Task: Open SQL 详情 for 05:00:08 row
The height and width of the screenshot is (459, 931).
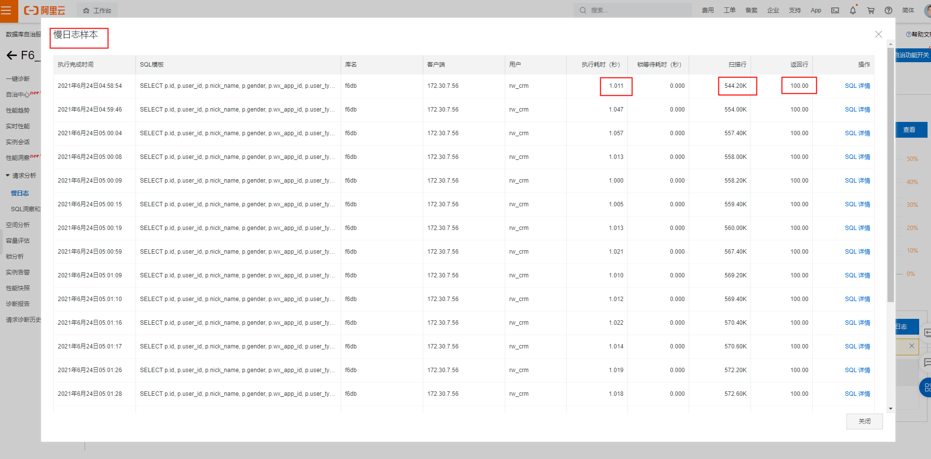Action: [x=857, y=157]
